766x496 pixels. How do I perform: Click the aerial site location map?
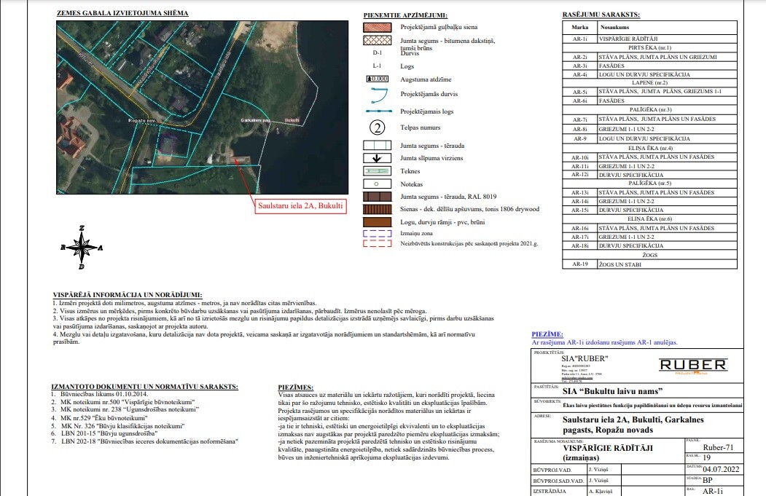202,107
